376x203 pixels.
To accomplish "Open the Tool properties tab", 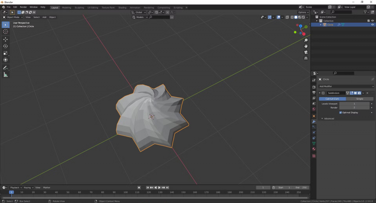I will [314, 80].
